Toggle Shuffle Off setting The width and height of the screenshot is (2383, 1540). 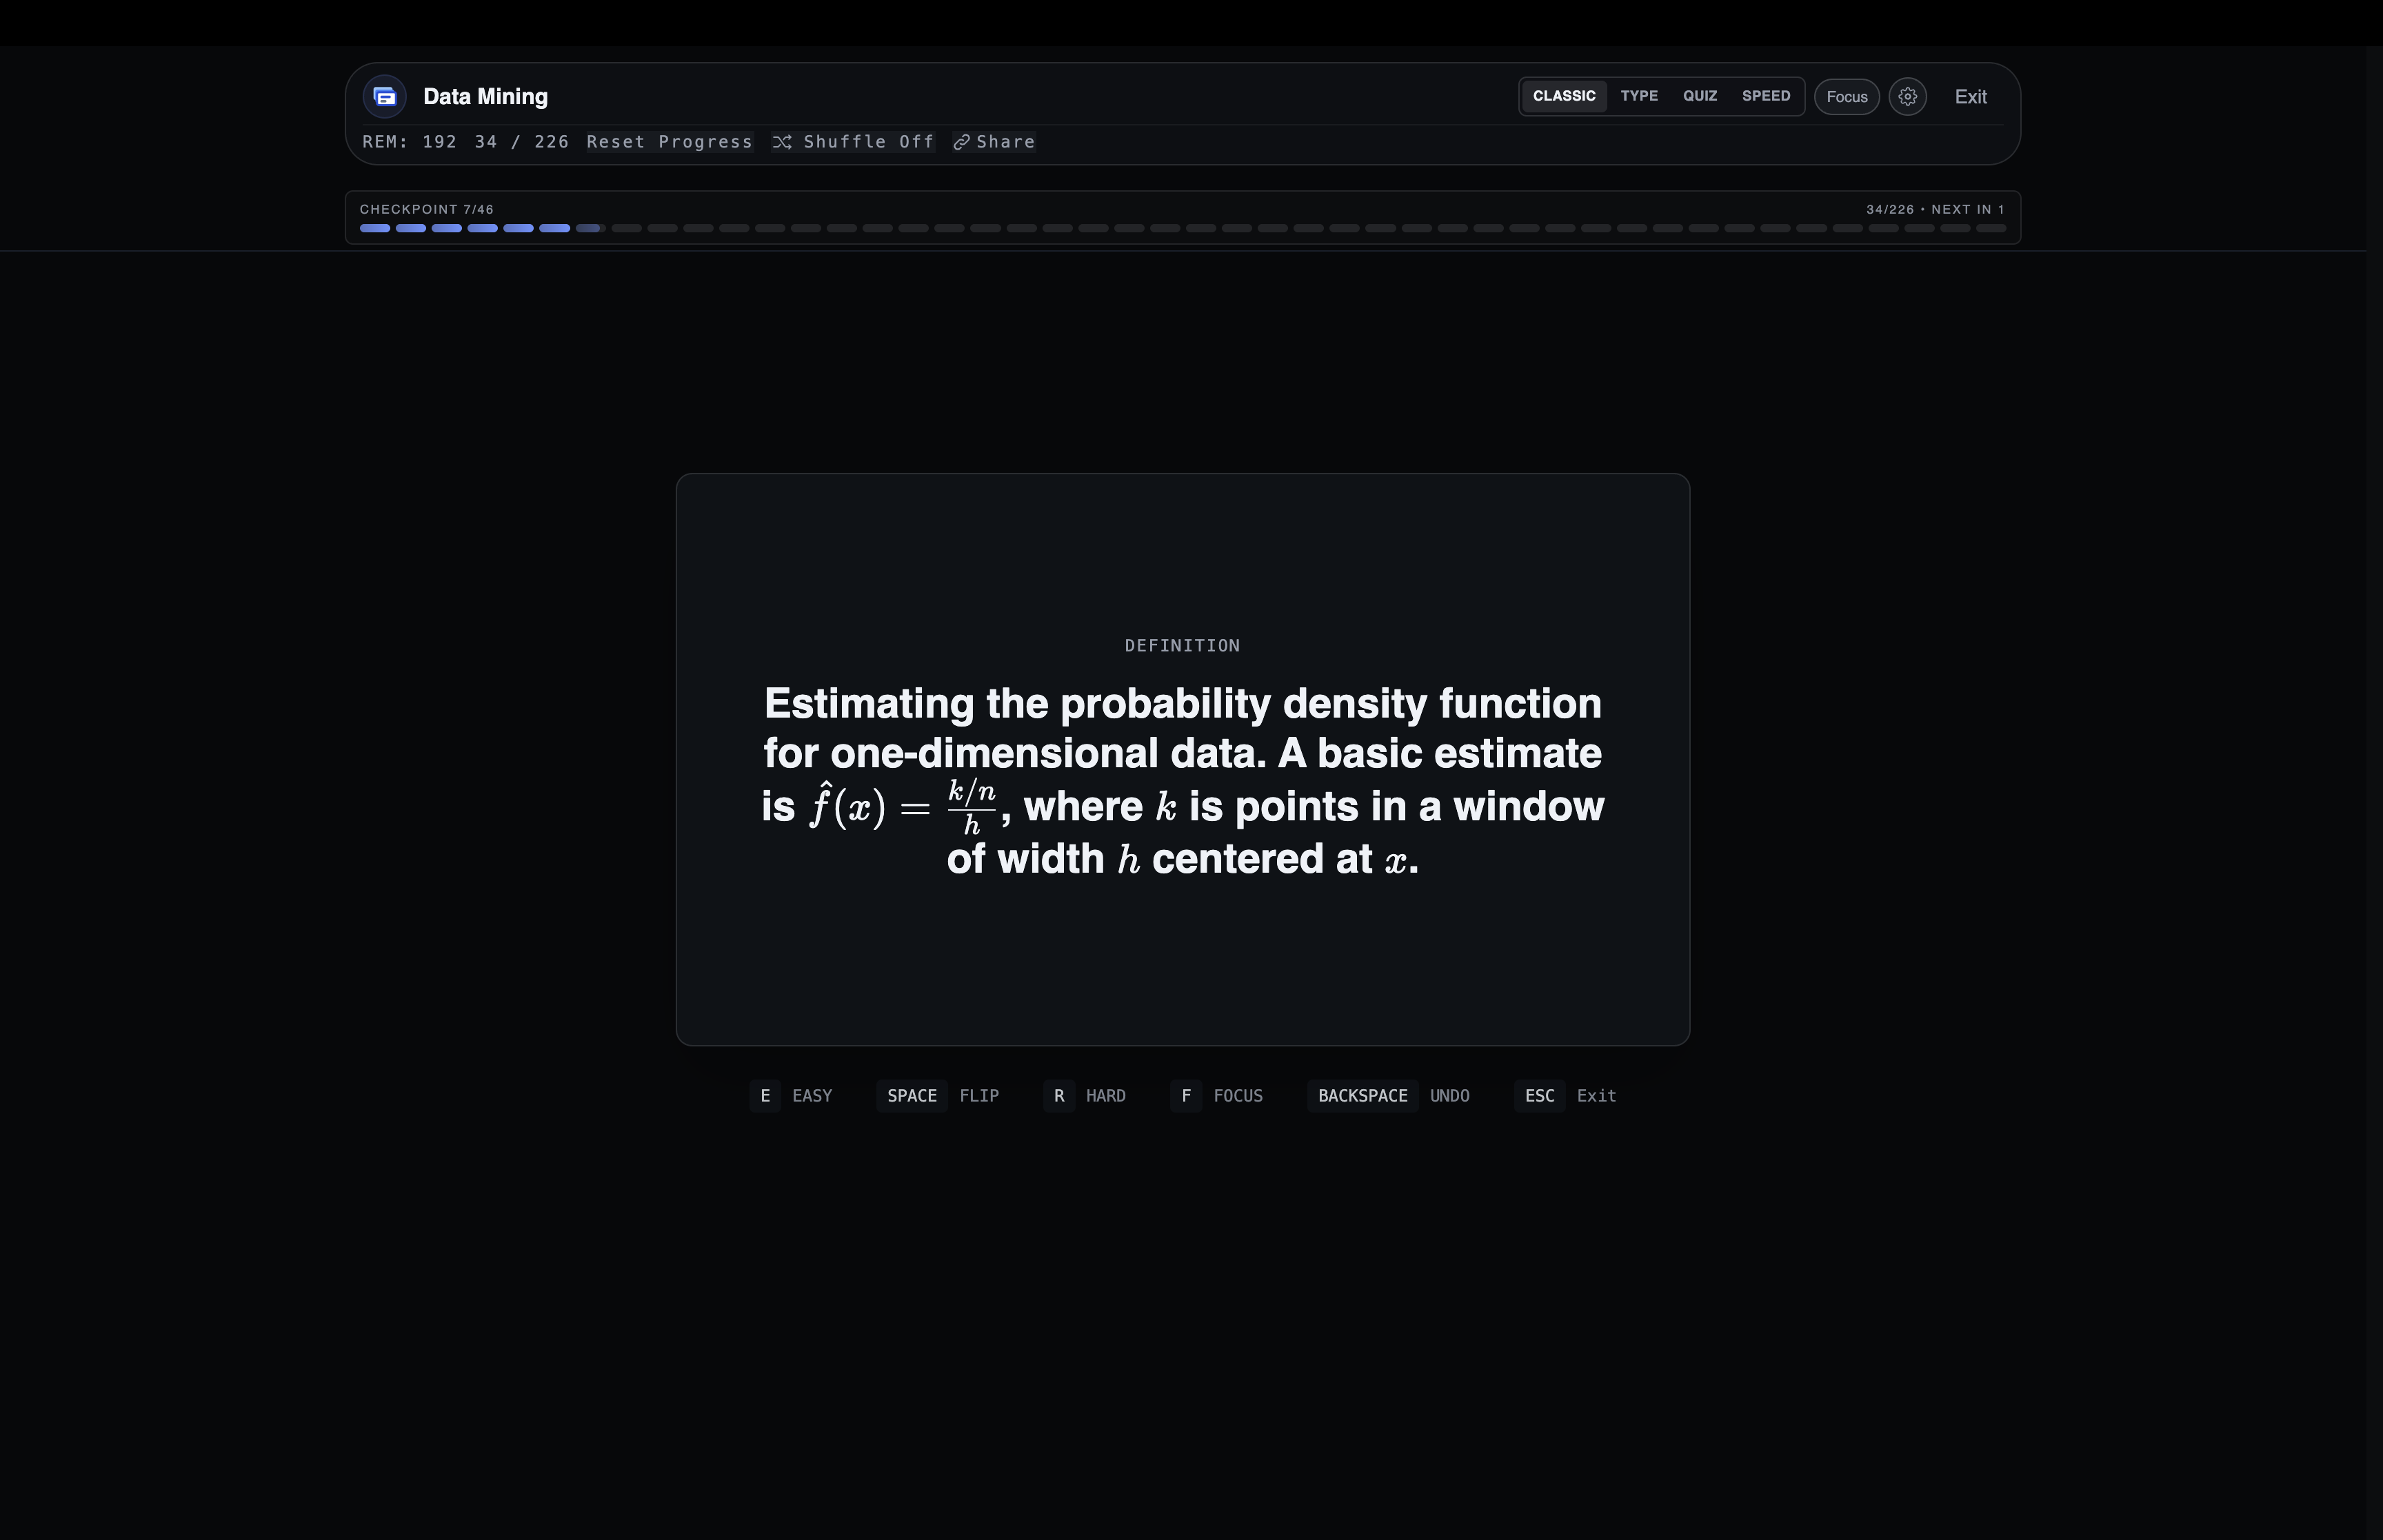(x=854, y=142)
